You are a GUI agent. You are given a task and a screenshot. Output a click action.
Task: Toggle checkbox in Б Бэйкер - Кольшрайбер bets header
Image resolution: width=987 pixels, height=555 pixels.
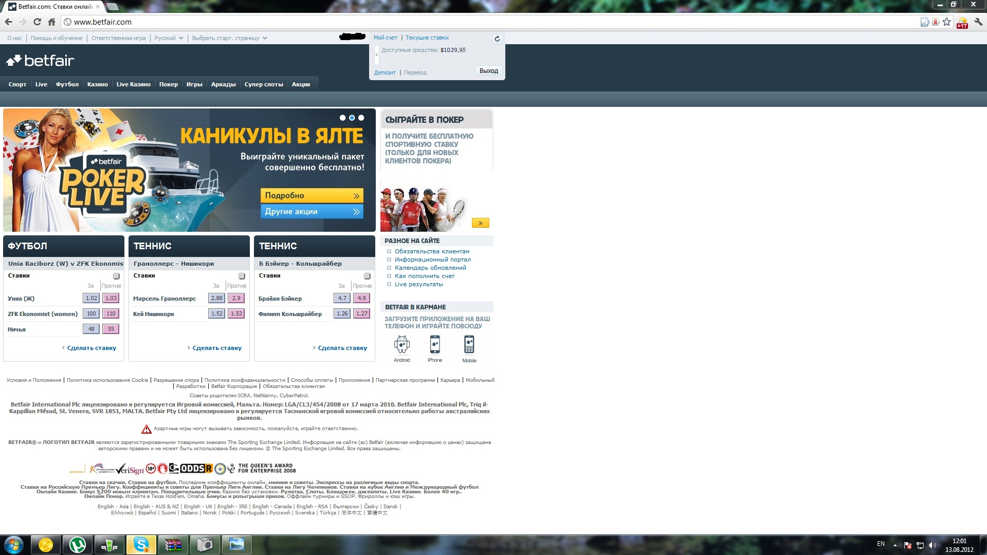coord(367,276)
